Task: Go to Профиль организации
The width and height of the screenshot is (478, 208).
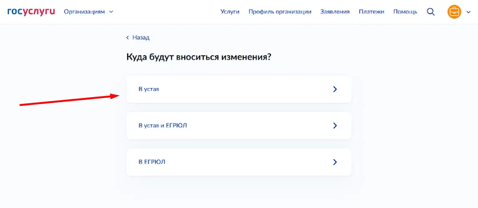Action: [280, 12]
